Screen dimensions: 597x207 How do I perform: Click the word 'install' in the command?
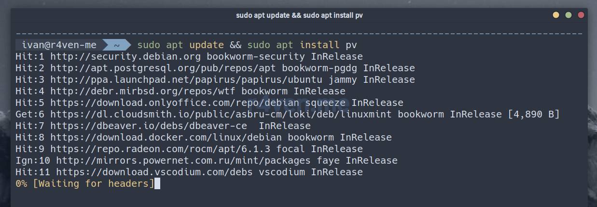click(x=319, y=45)
